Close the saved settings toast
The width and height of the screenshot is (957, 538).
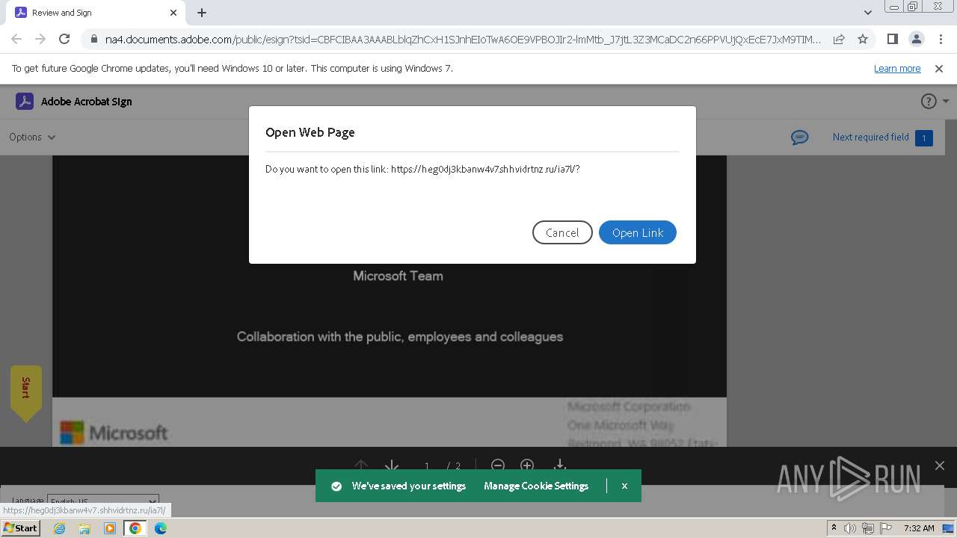(624, 486)
